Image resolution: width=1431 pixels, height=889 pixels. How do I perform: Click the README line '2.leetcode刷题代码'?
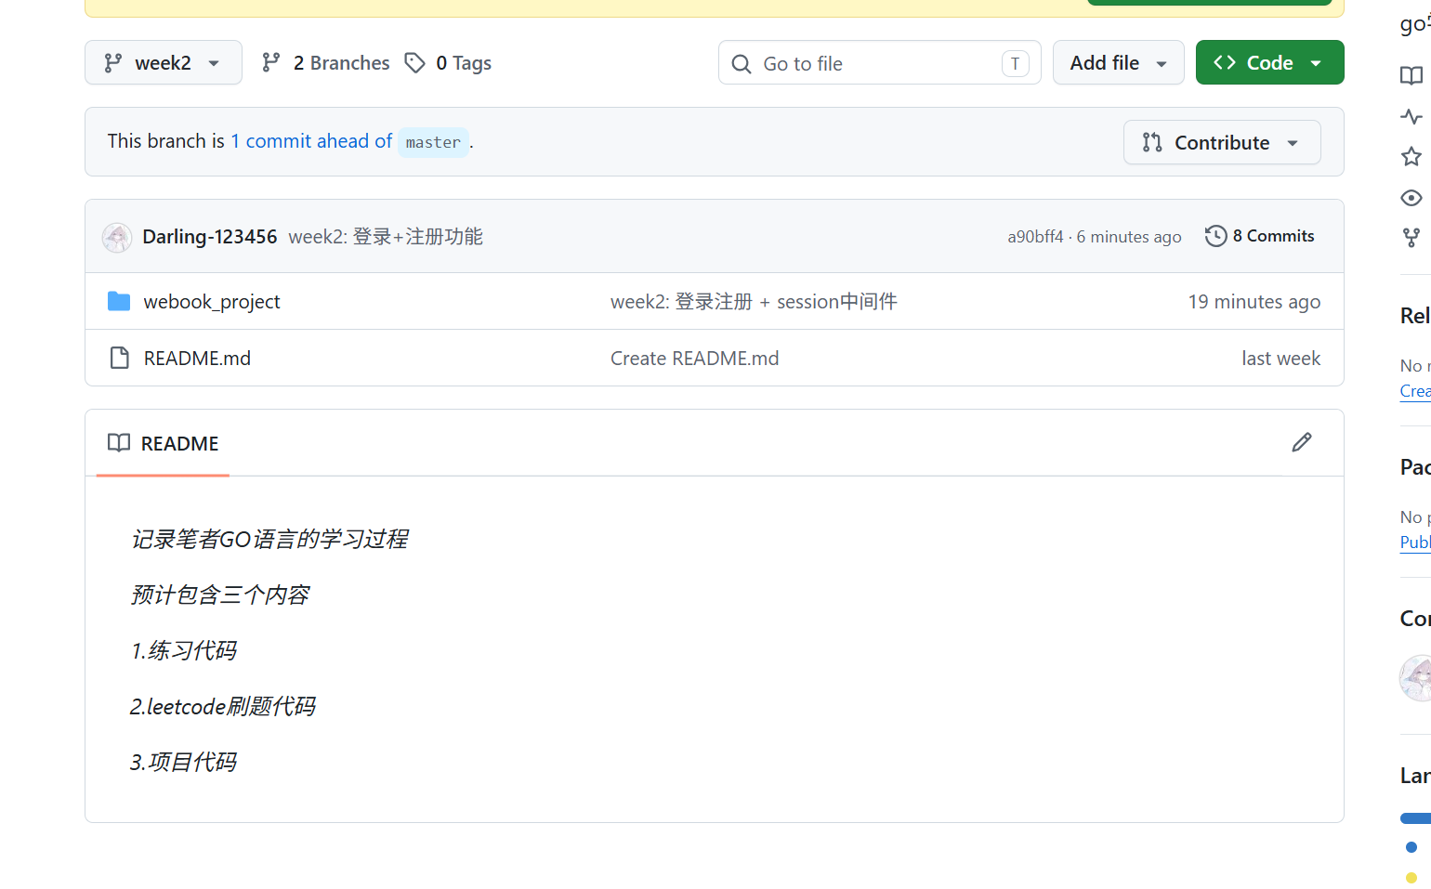[x=223, y=707]
